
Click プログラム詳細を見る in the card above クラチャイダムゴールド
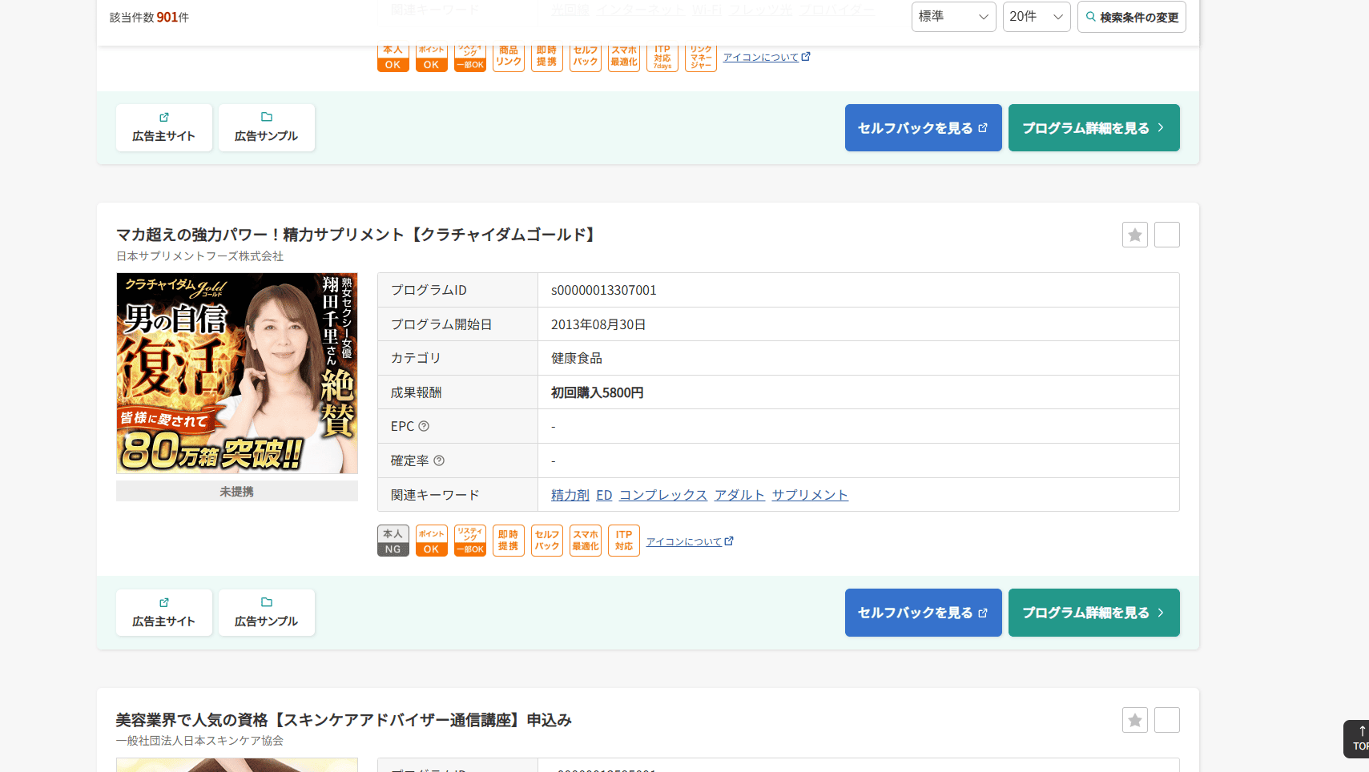point(1094,127)
